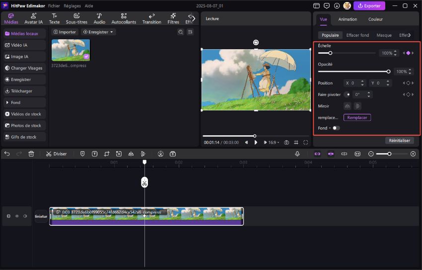The height and width of the screenshot is (270, 422).
Task: Click the undo arrow in timeline toolbar
Action: click(7, 154)
